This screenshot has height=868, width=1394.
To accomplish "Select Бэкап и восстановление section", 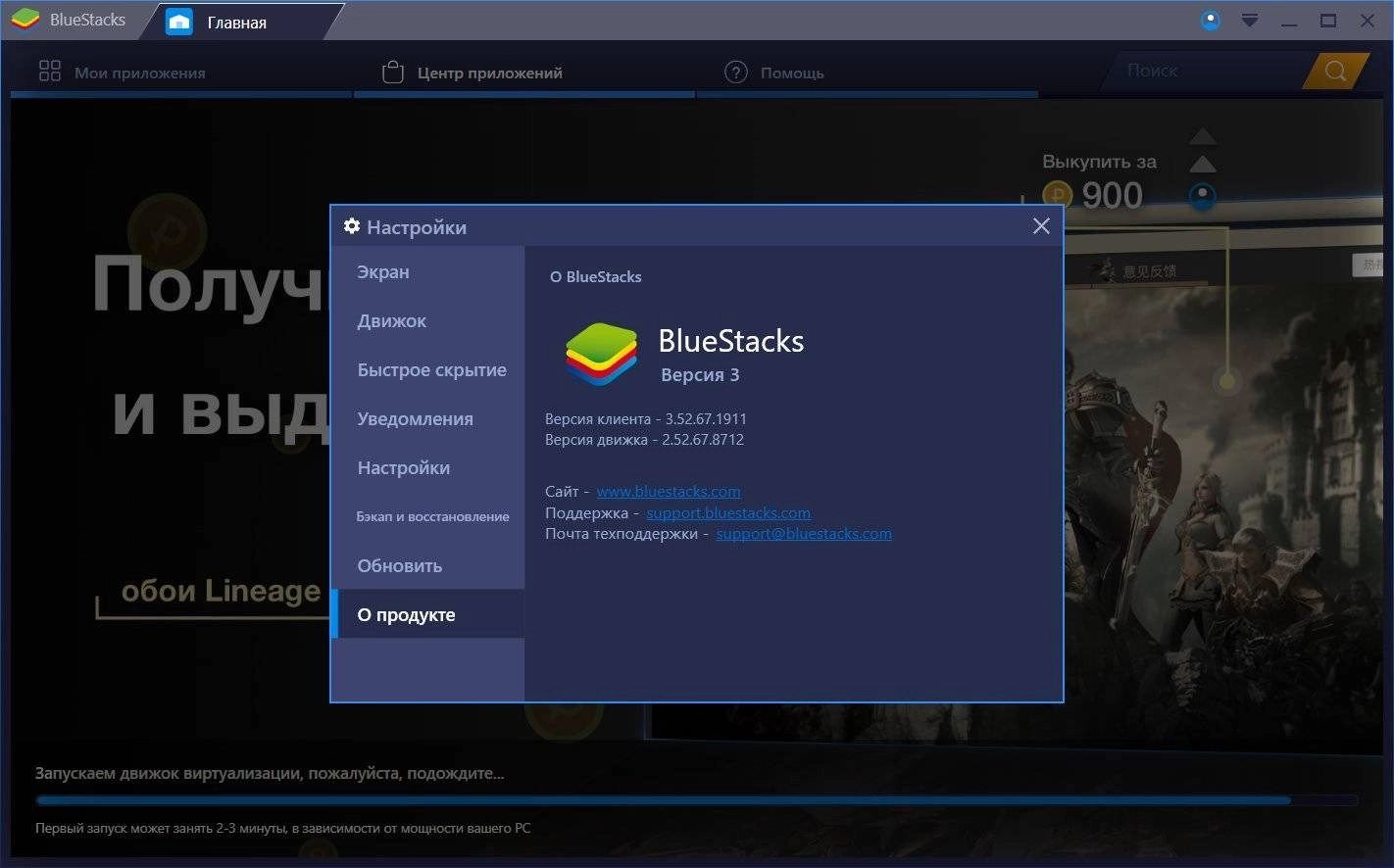I will (x=427, y=516).
